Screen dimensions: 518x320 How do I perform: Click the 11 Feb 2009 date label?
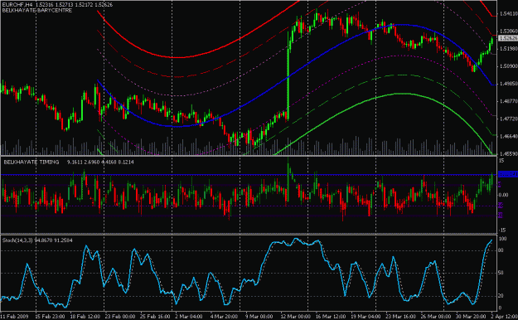[x=15, y=317]
